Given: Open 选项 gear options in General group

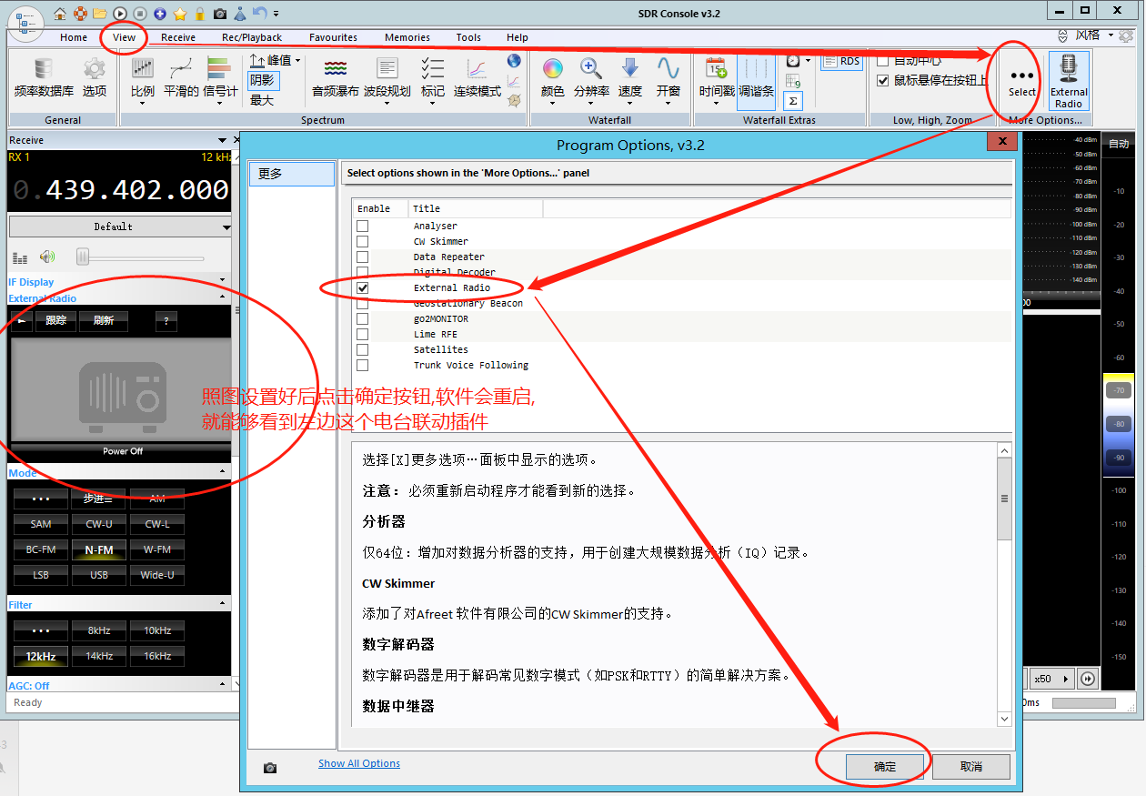Looking at the screenshot, I should [95, 77].
